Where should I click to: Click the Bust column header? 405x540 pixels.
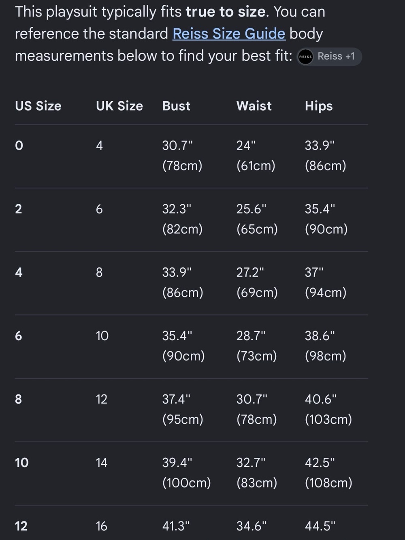[176, 106]
